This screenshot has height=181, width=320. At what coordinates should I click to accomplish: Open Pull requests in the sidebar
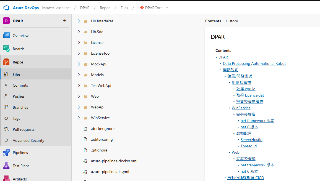(x=24, y=129)
